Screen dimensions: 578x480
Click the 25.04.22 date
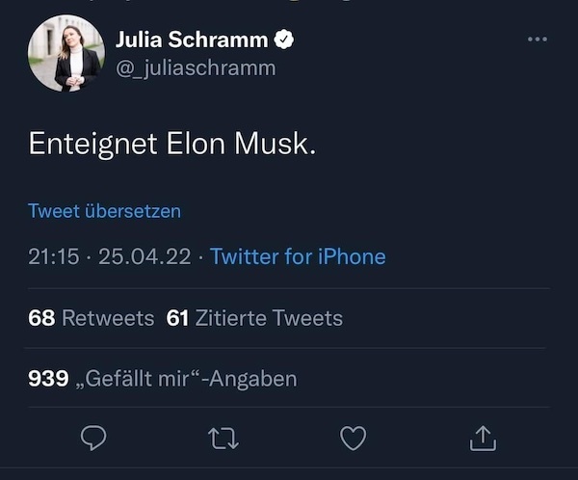pos(142,256)
